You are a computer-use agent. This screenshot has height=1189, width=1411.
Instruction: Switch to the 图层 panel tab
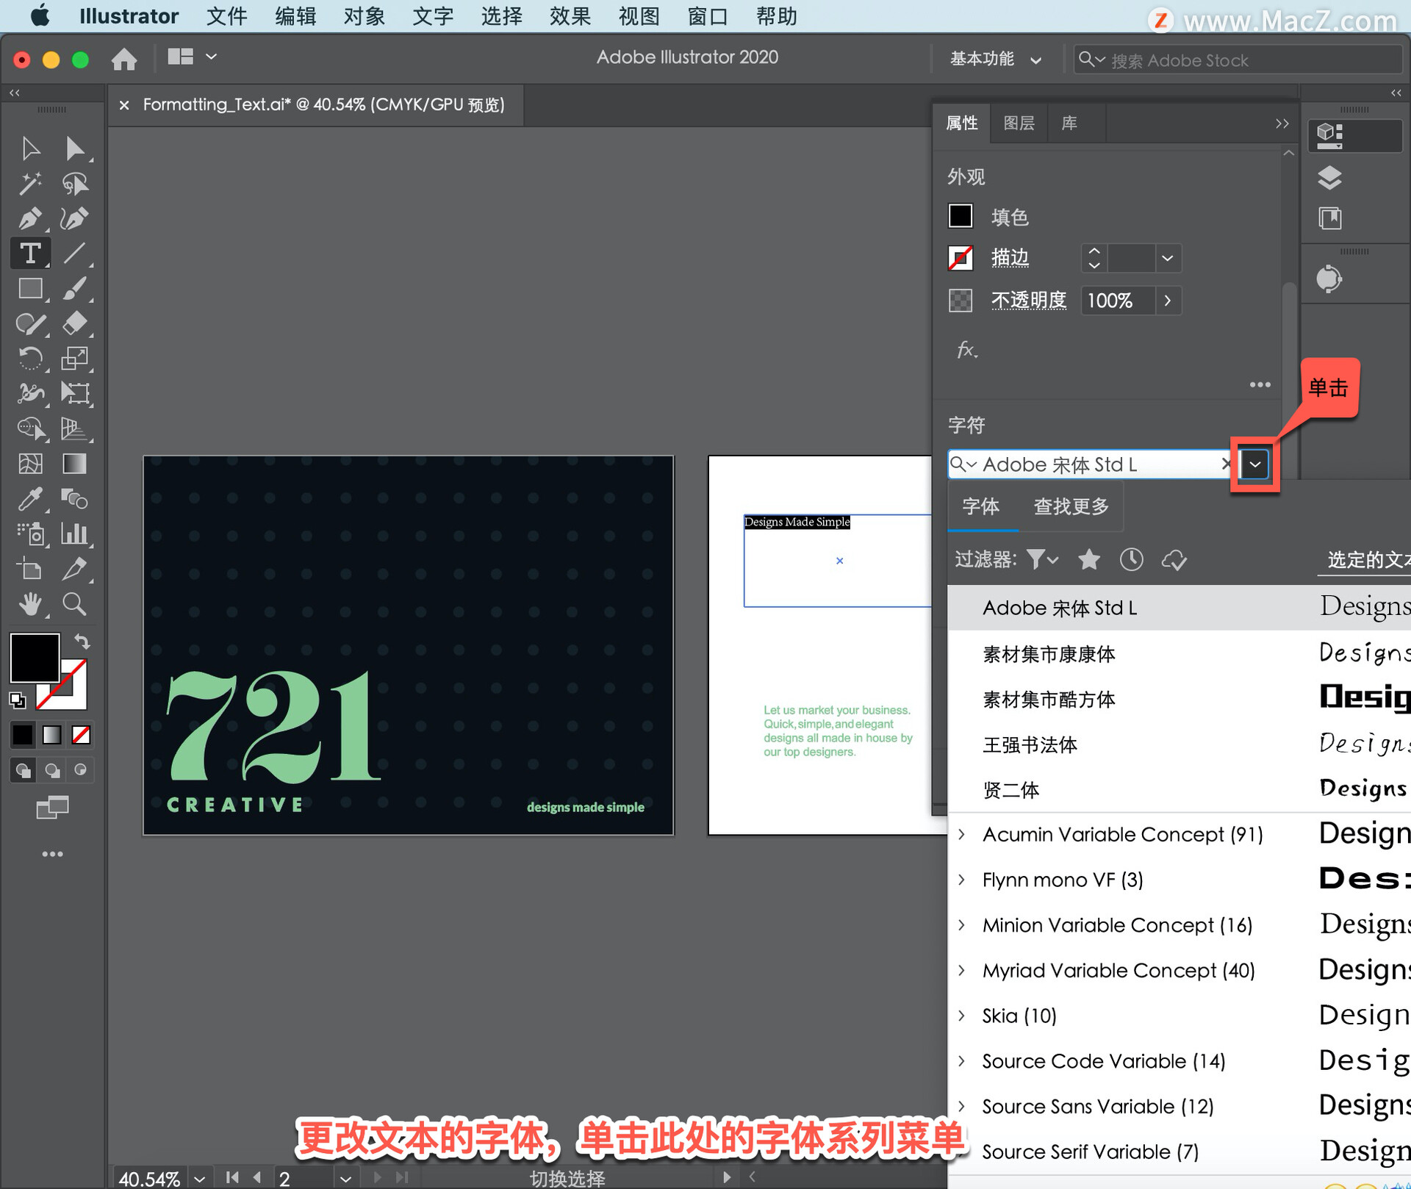pos(1019,123)
